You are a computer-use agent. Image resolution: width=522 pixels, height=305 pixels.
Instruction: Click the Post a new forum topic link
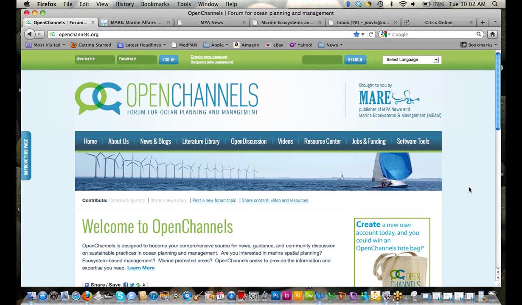pos(214,200)
